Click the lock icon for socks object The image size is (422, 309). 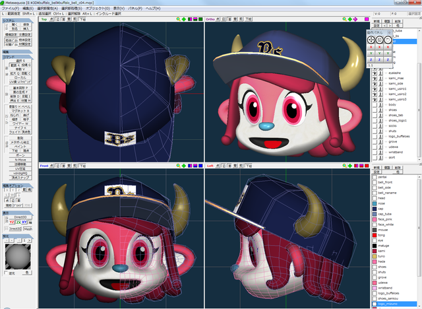(x=380, y=126)
